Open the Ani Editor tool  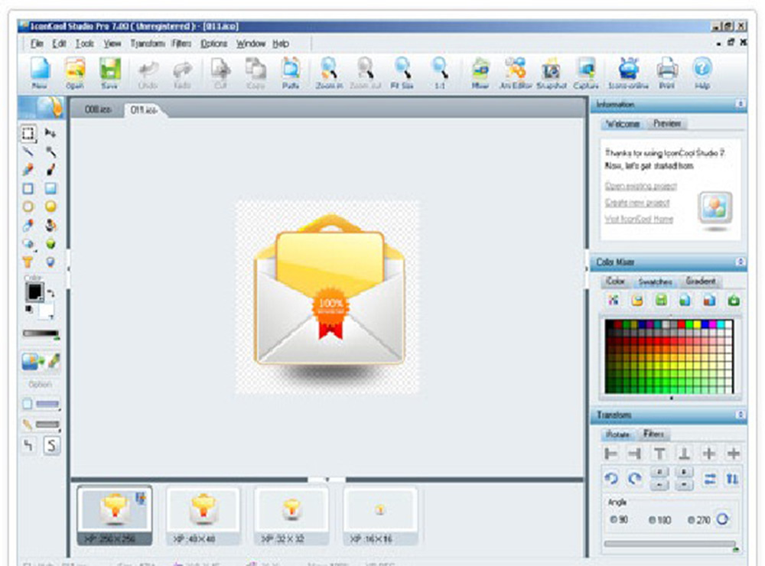click(x=516, y=73)
